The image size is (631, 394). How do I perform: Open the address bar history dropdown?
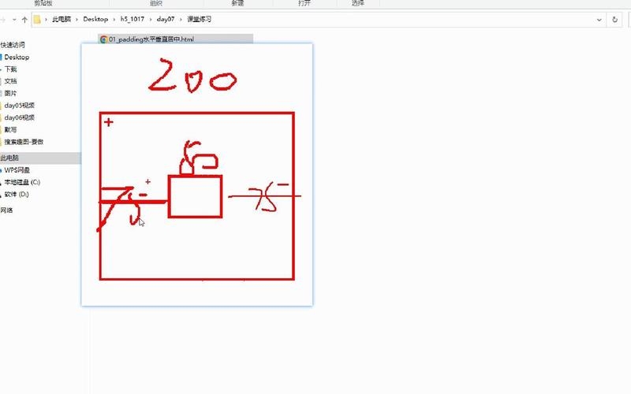(x=599, y=19)
